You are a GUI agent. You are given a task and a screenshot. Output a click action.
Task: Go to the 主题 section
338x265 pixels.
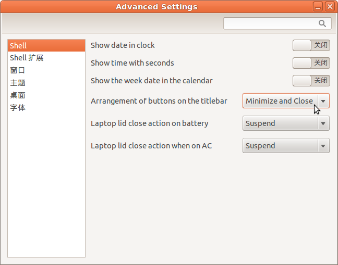pos(46,83)
